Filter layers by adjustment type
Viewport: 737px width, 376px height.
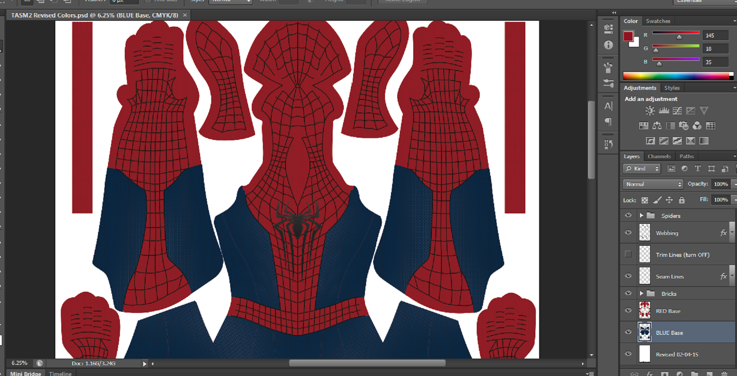[685, 169]
